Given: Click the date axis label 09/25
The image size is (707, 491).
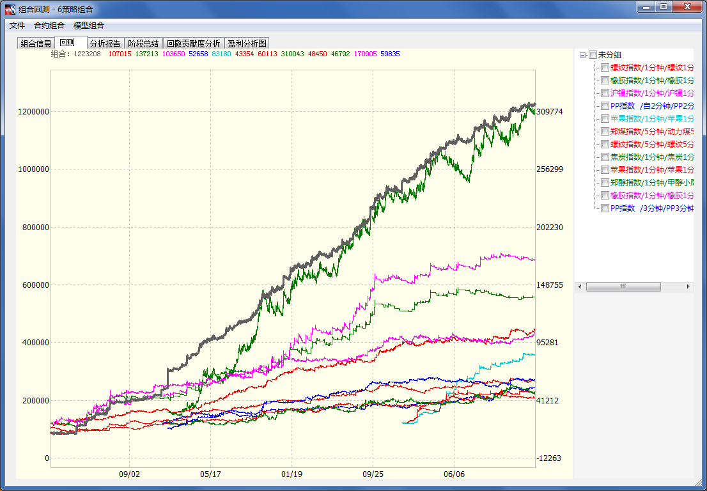Looking at the screenshot, I should pos(373,474).
